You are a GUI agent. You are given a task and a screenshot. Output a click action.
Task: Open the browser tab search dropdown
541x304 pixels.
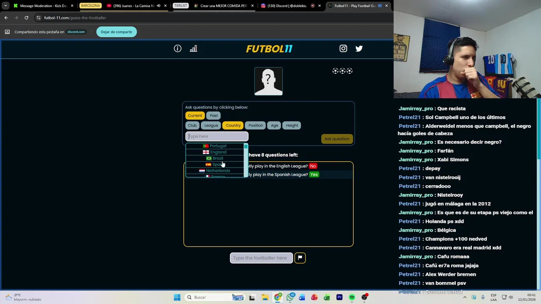coord(5,6)
